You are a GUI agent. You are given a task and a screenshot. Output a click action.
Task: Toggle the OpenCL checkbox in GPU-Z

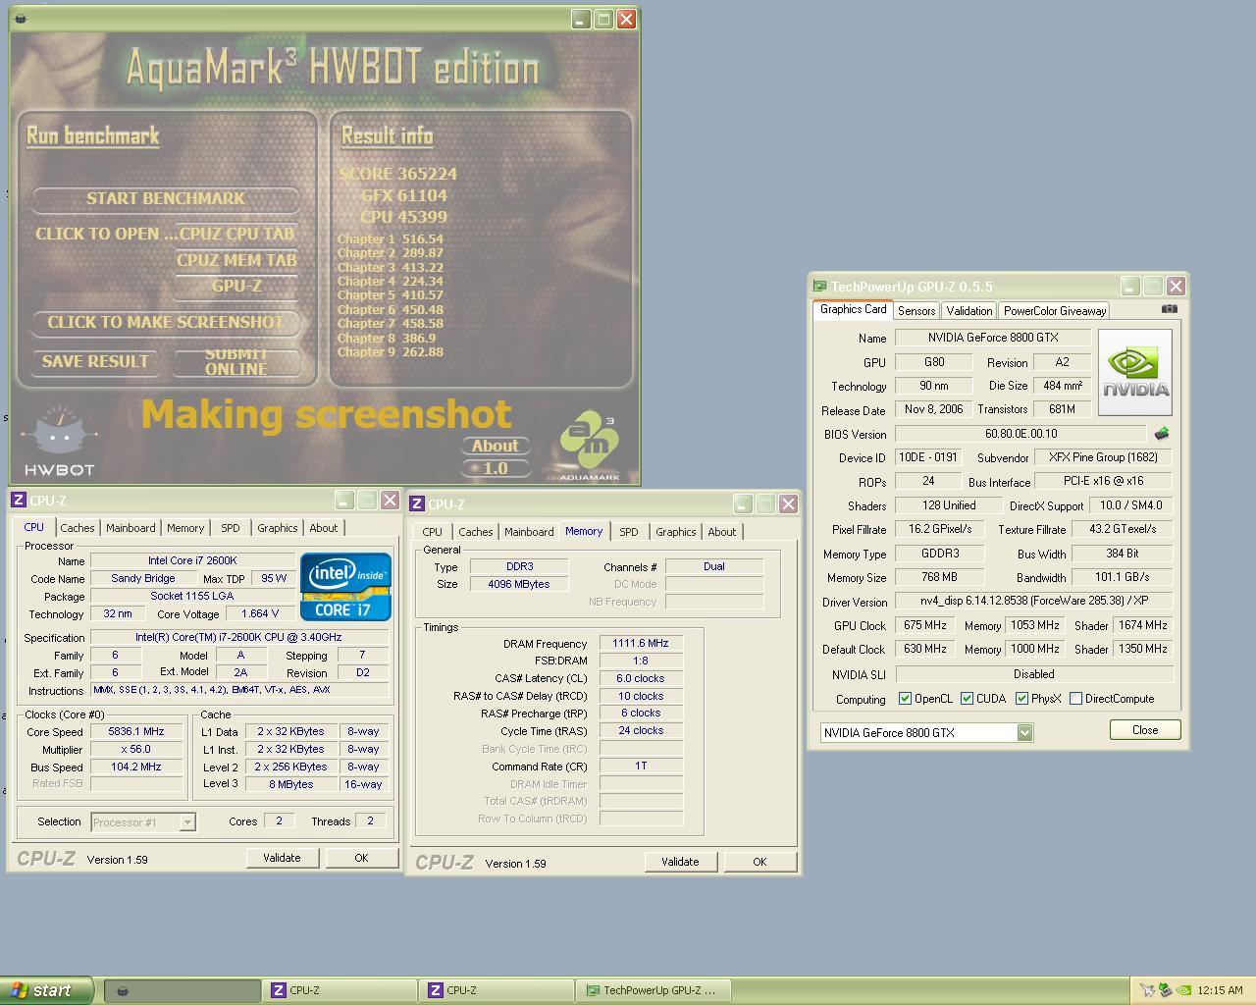905,699
